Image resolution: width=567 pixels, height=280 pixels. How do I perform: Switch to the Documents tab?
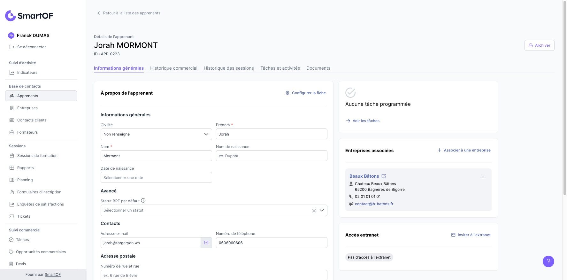tap(318, 68)
